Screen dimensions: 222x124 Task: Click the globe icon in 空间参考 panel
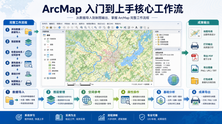pos(173,80)
